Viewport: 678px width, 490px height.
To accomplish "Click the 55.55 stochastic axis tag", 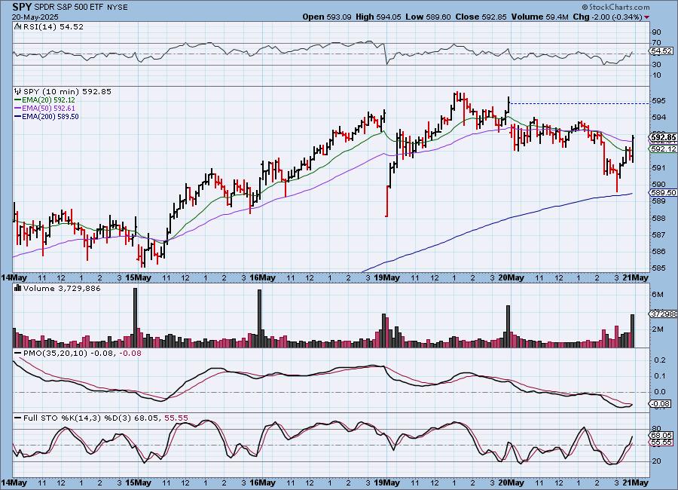I will pos(661,443).
